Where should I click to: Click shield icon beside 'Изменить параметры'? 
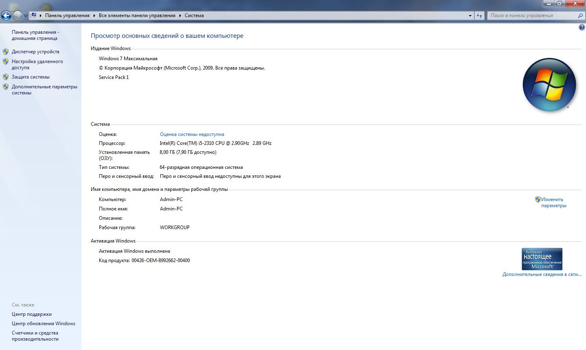point(538,199)
